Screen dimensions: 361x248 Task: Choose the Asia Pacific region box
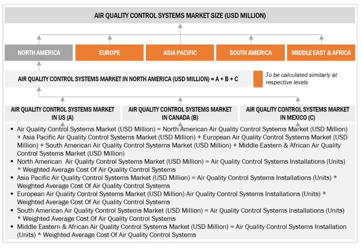click(180, 53)
